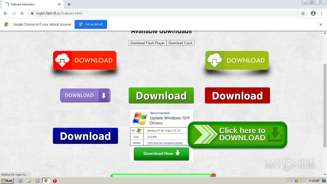Close the Malware Generator tab
The image size is (327, 184).
(x=59, y=4)
